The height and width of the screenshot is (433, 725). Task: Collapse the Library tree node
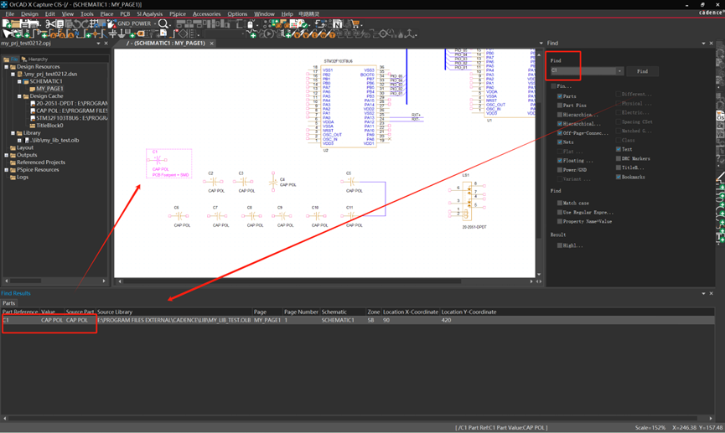coord(13,133)
